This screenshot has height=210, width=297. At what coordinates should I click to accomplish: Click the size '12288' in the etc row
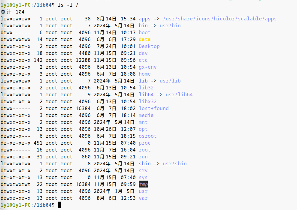click(x=83, y=60)
